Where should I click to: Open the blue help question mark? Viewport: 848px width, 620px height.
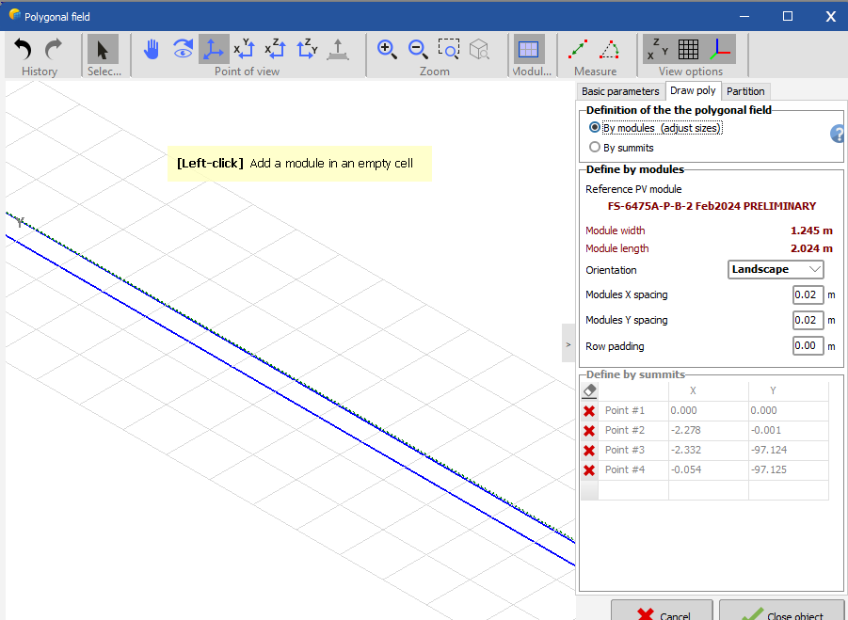tap(838, 135)
